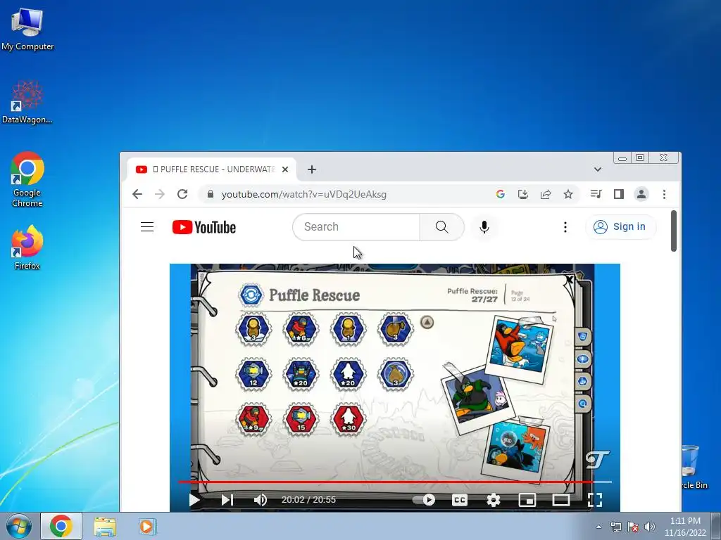The width and height of the screenshot is (721, 540).
Task: Enable theater mode view
Action: pos(561,500)
